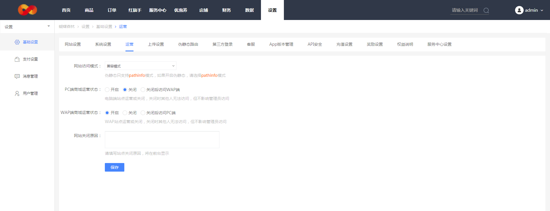Open 消息管理 label in sidebar
Image resolution: width=550 pixels, height=211 pixels.
[30, 76]
